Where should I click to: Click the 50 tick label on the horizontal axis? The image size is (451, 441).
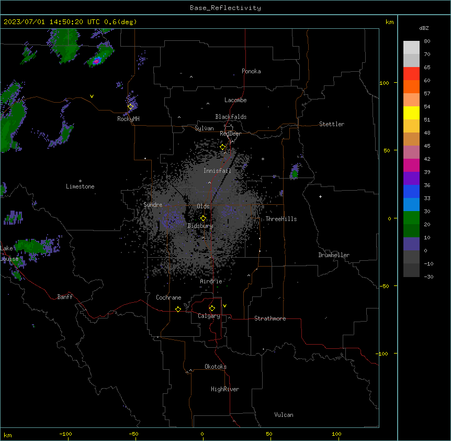point(269,434)
